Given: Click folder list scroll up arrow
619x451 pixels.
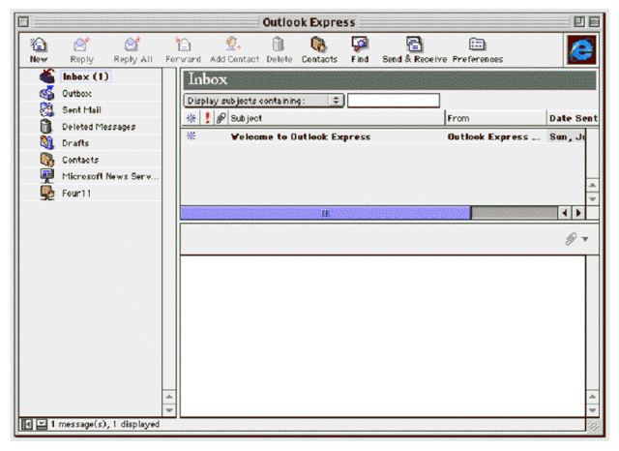Looking at the screenshot, I should click(x=169, y=397).
